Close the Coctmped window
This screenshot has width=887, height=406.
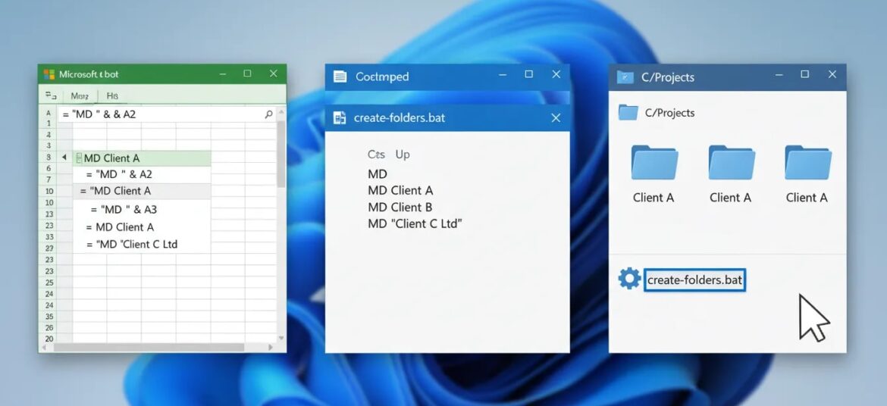pyautogui.click(x=556, y=74)
